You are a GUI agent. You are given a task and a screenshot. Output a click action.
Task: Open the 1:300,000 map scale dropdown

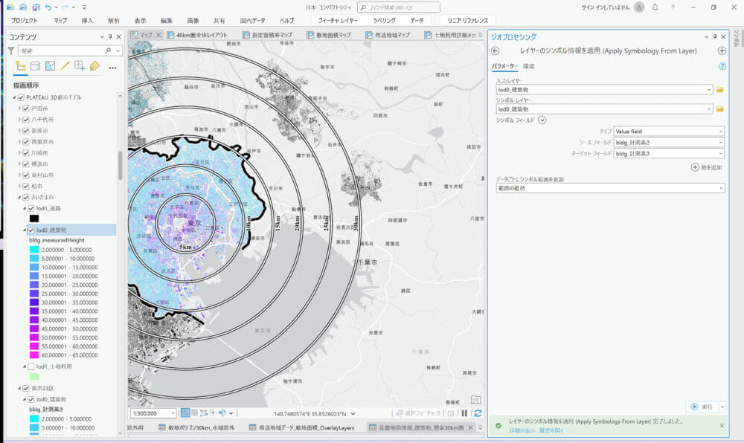coord(173,413)
